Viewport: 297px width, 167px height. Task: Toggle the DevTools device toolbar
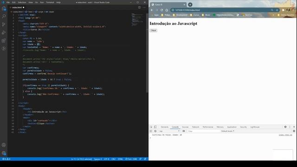click(155, 127)
